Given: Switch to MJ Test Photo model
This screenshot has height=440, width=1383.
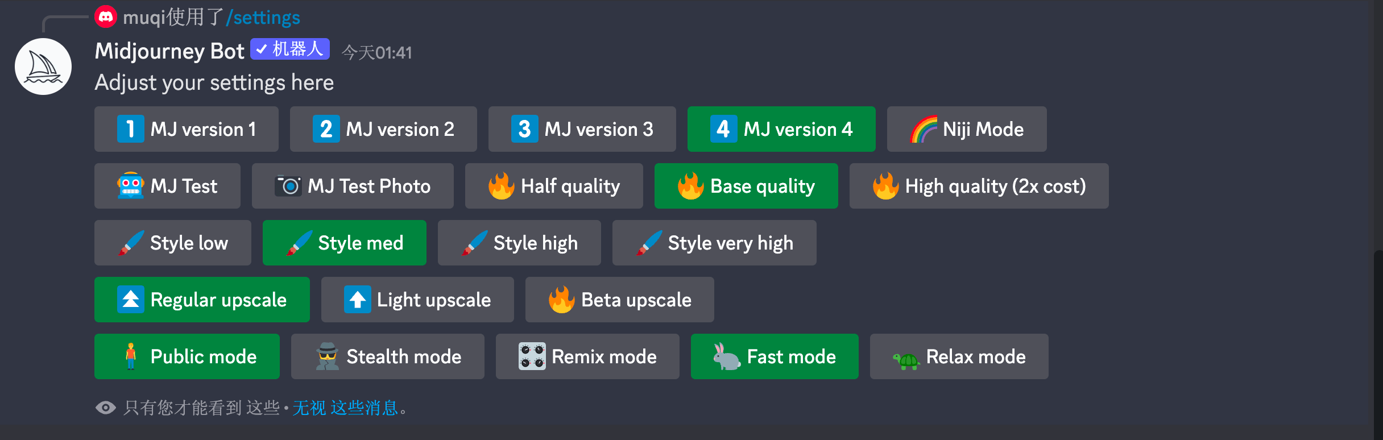Looking at the screenshot, I should [x=353, y=186].
